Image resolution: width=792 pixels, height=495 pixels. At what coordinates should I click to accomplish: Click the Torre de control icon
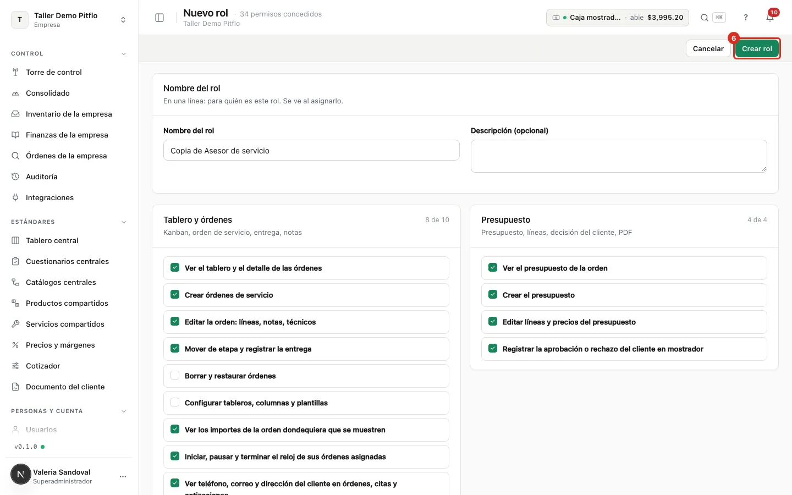pyautogui.click(x=15, y=72)
